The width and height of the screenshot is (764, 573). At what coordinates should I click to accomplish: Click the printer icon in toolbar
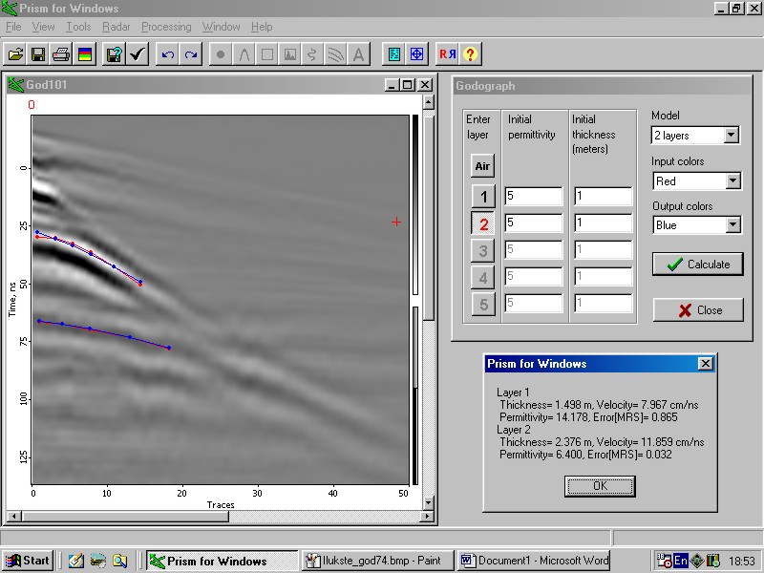click(61, 54)
